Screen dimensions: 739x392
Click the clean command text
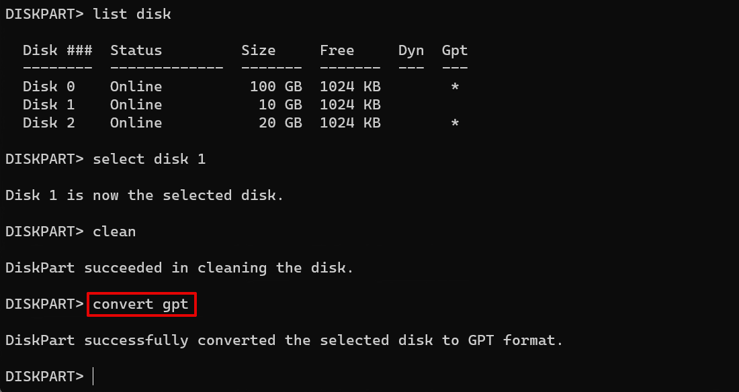coord(114,232)
